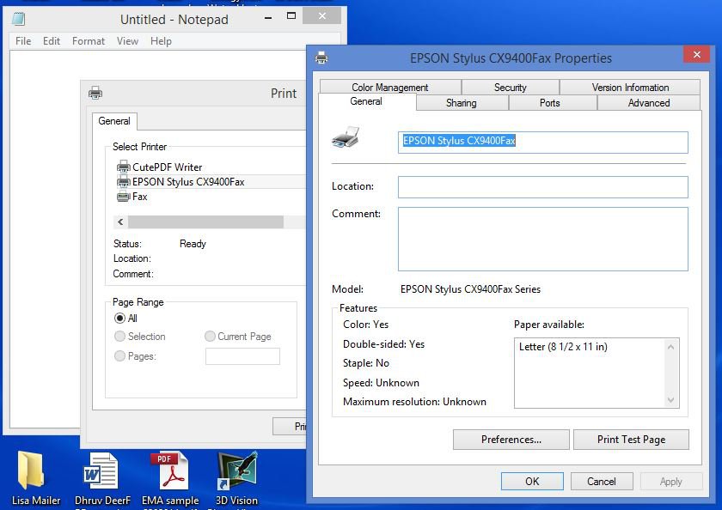
Task: Open the Dhruv DeerF Word document icon
Action: coord(101,471)
